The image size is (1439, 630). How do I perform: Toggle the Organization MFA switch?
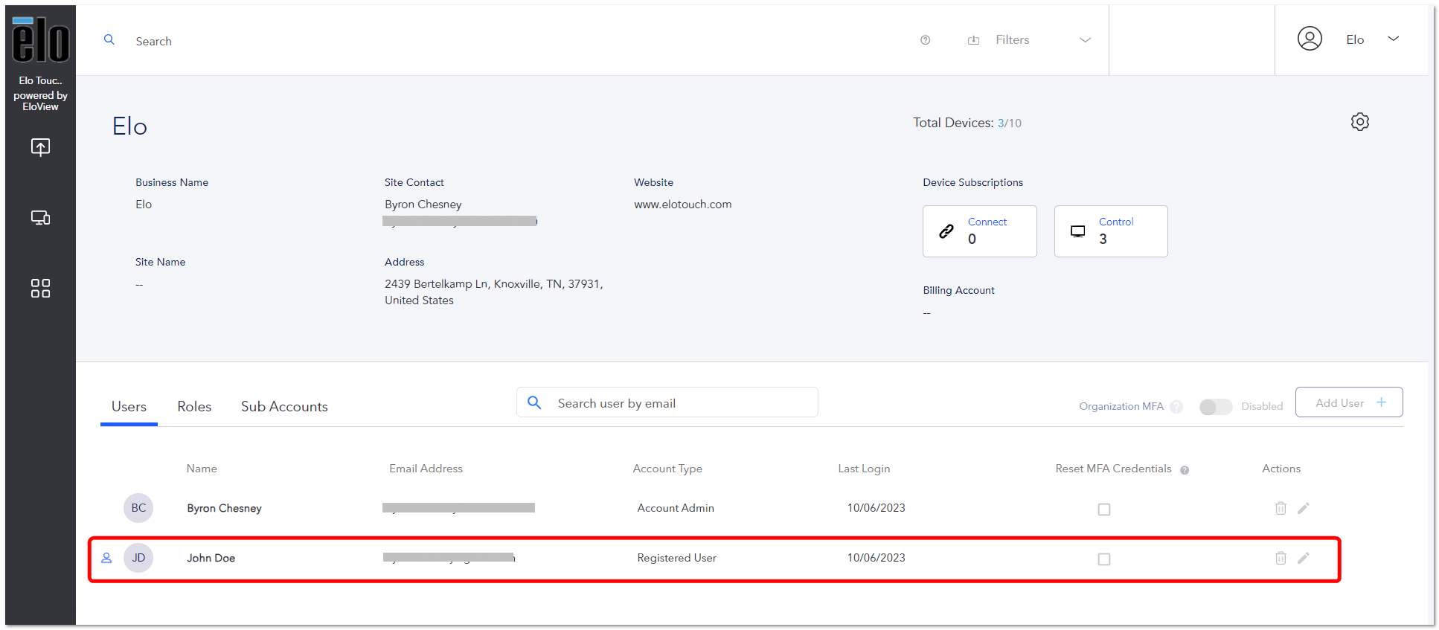click(1216, 407)
